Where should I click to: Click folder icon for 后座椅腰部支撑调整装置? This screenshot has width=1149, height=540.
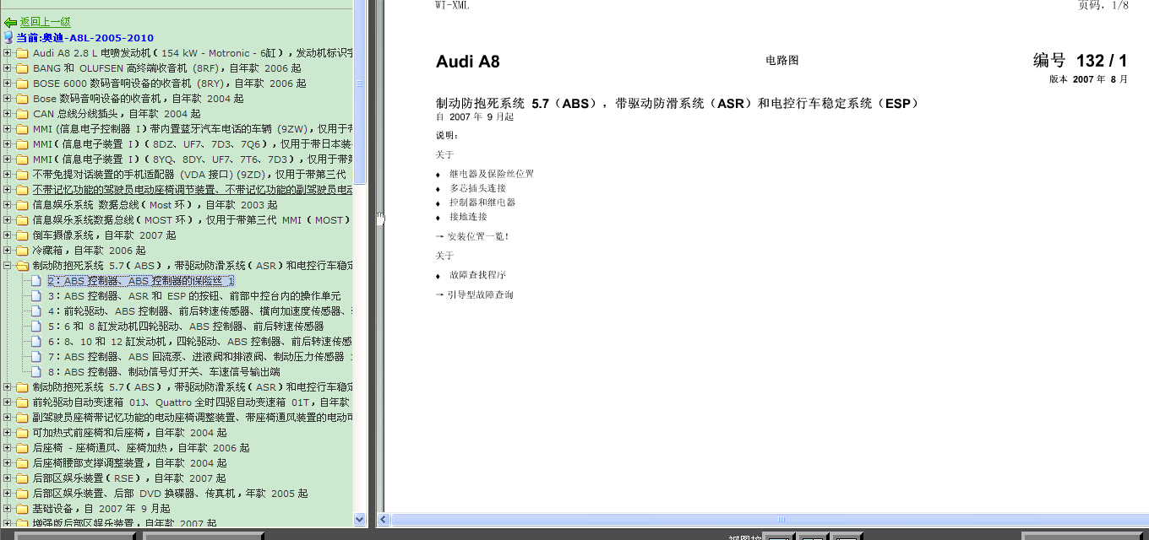tap(23, 463)
